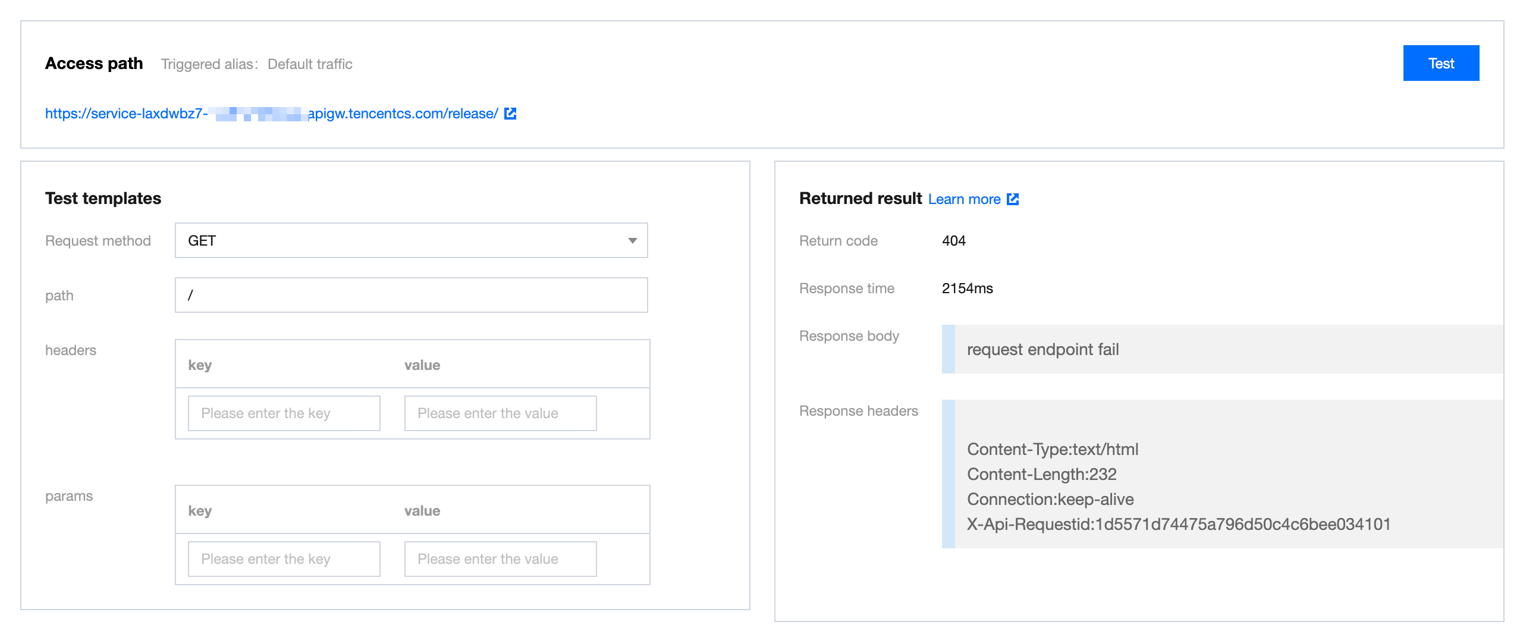Open the Request method GET dropdown

[410, 241]
